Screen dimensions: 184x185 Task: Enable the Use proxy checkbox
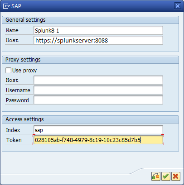click(8, 71)
